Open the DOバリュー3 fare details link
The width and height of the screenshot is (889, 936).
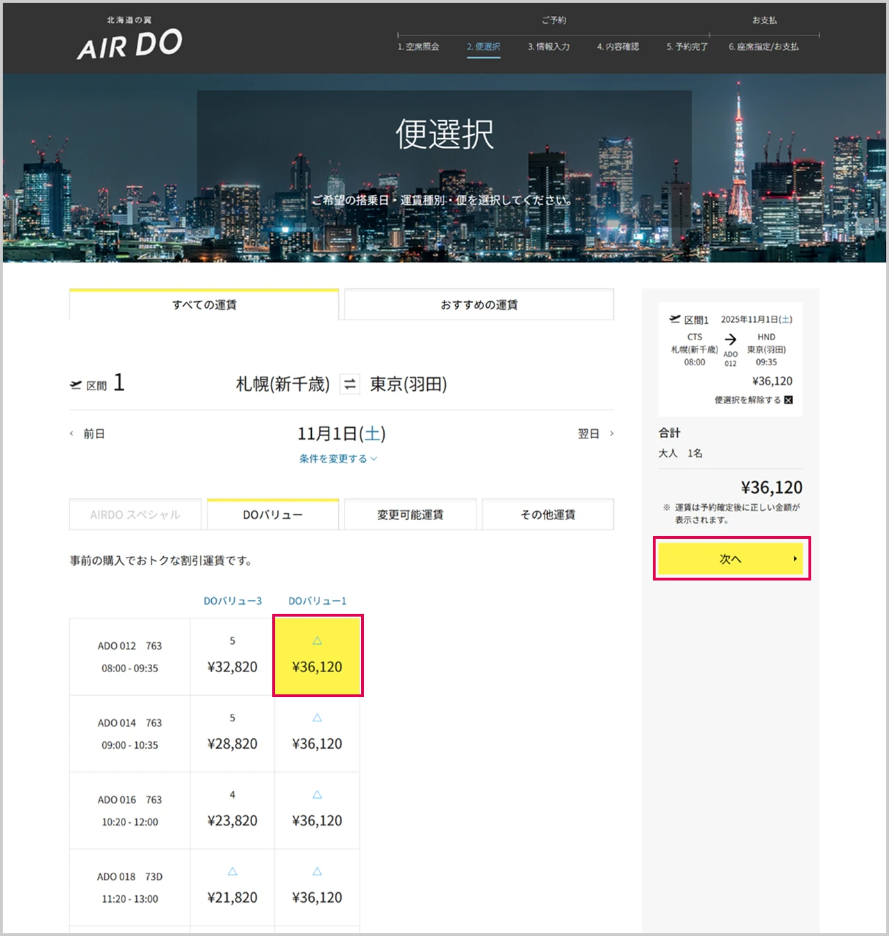233,601
